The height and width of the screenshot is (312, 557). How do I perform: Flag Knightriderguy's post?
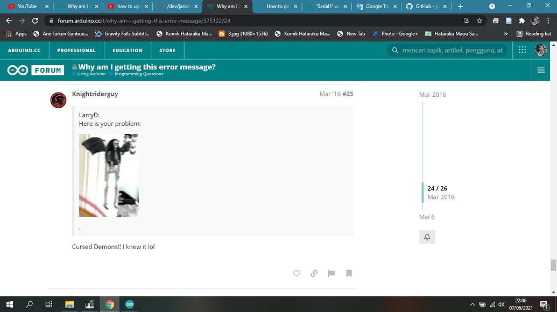331,273
